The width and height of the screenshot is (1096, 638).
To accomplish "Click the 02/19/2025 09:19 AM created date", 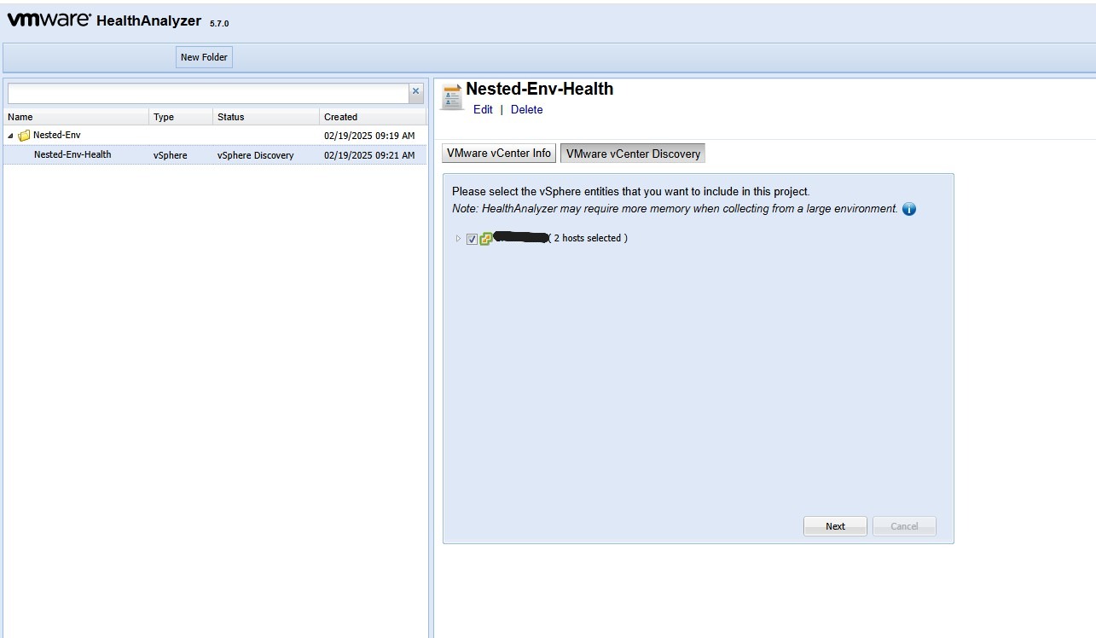I will 369,136.
